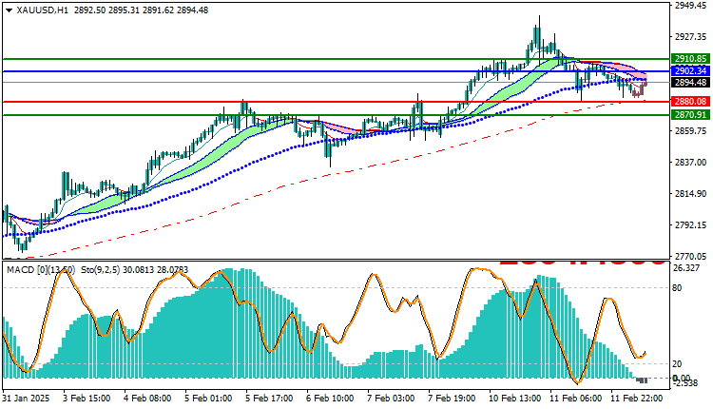Click the XAUUSD,H1 chart title arrow
713x409 pixels.
tap(10, 10)
